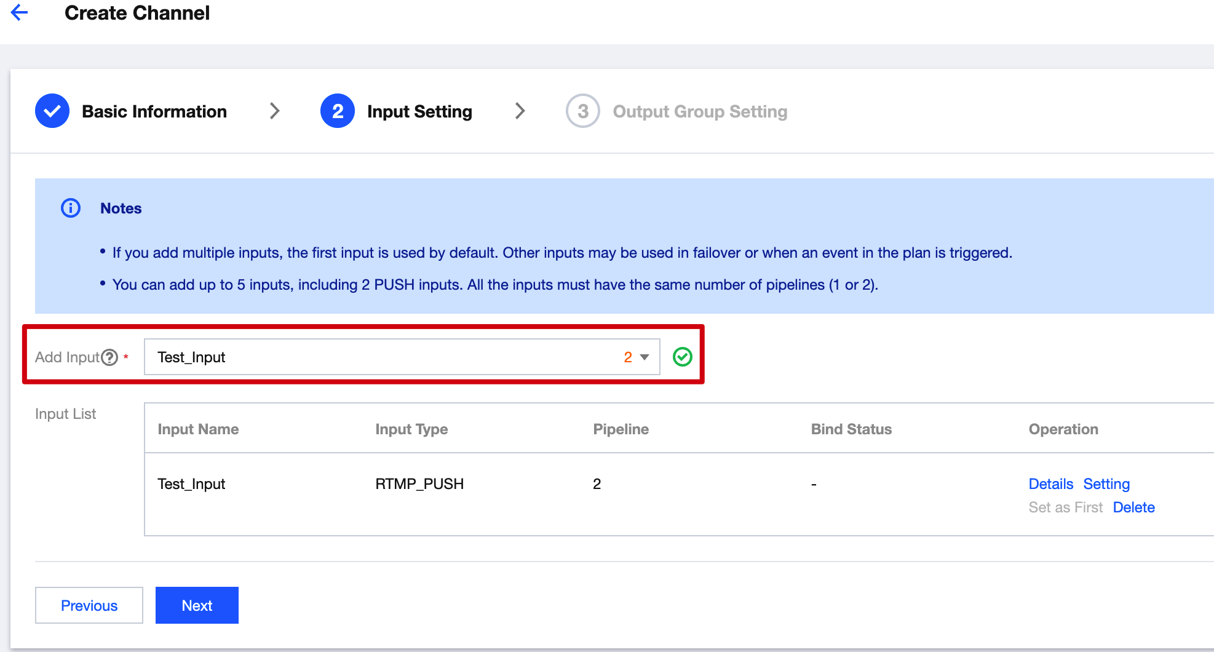Click the Basic Information checkmark step icon
The height and width of the screenshot is (652, 1214).
[x=52, y=111]
